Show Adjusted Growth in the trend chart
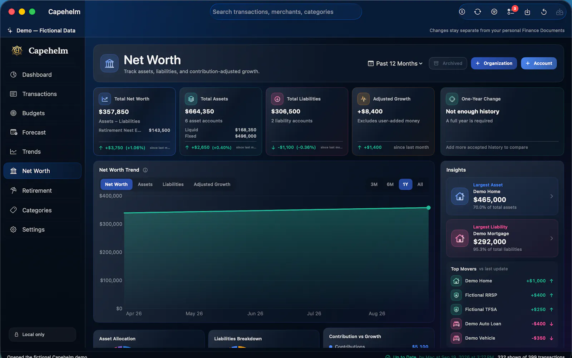The width and height of the screenshot is (572, 358). (x=212, y=184)
